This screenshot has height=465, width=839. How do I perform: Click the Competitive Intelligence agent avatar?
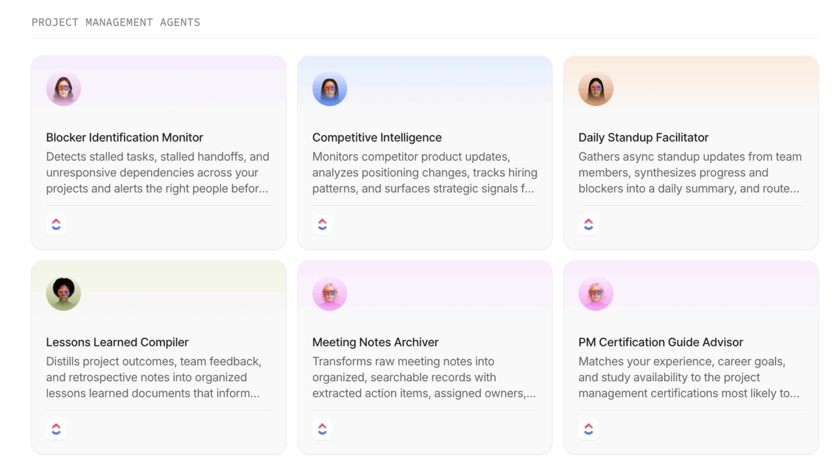point(330,89)
